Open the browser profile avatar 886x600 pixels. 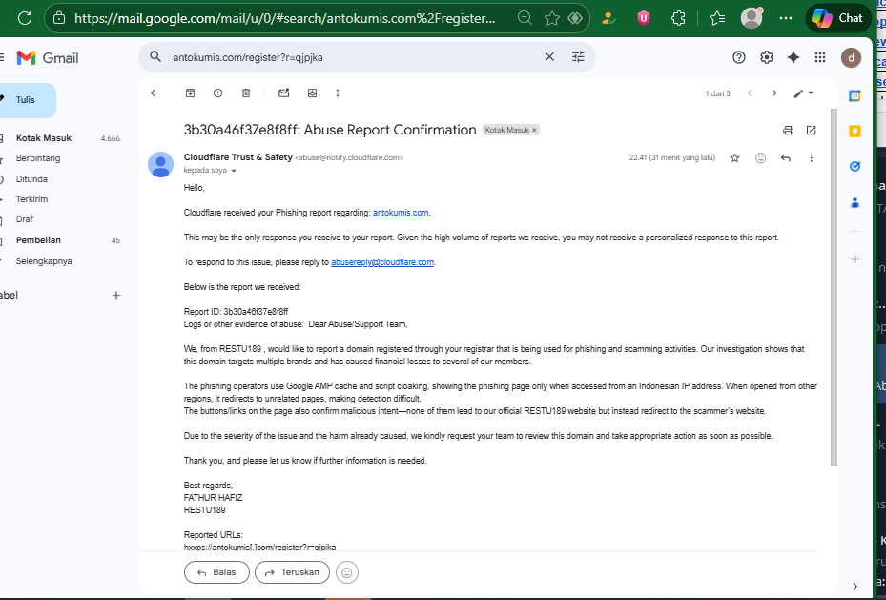click(752, 18)
